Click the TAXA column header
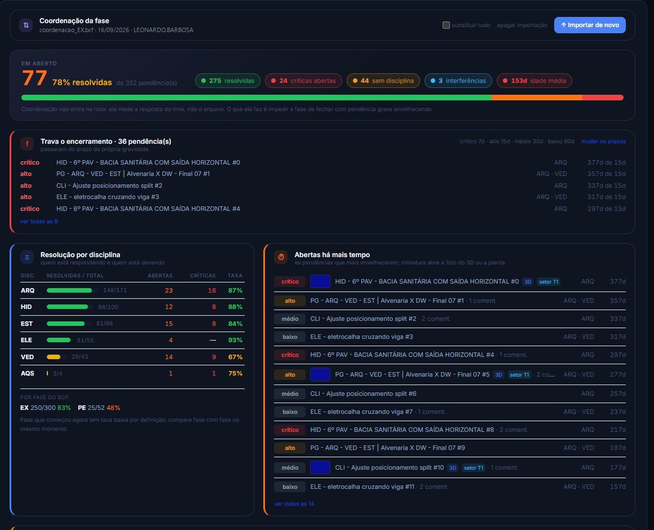Viewport: 654px width, 530px height. [235, 276]
